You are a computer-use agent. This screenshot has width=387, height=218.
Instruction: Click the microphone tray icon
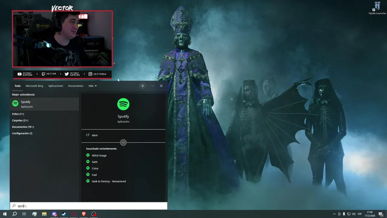pos(344,214)
